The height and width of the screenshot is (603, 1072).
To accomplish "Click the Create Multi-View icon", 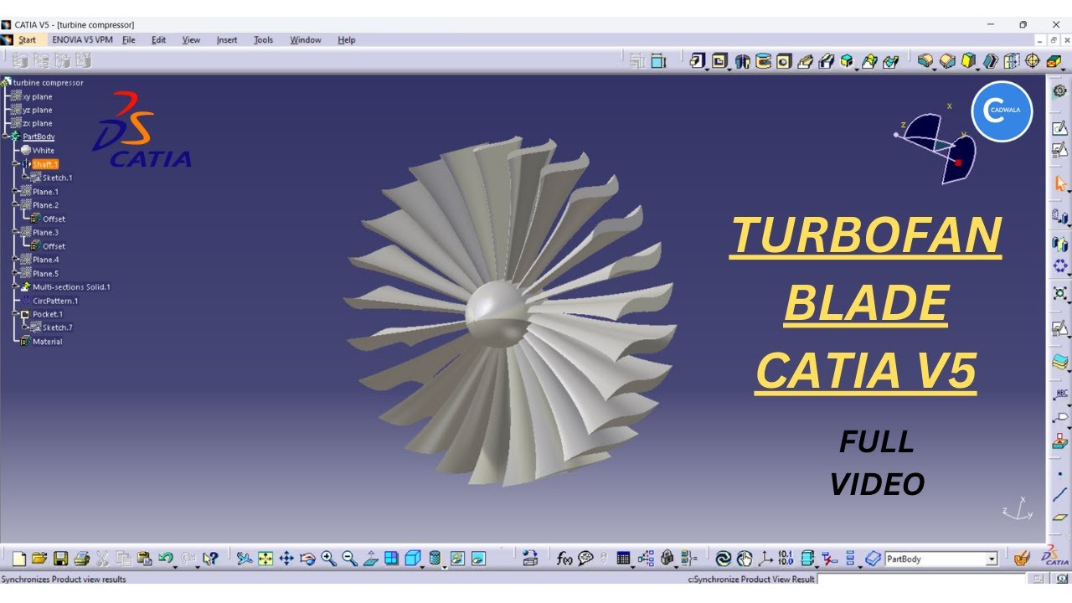I will pos(391,559).
